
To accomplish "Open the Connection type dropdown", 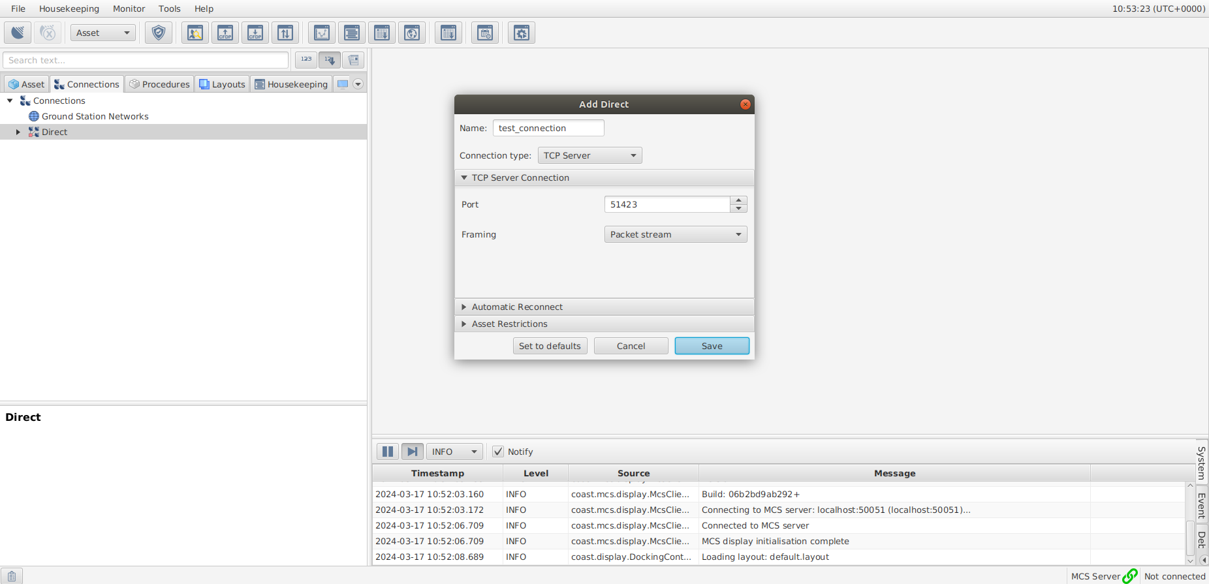I will (x=589, y=155).
